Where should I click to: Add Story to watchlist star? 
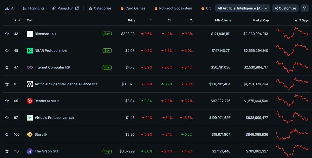pos(7,134)
